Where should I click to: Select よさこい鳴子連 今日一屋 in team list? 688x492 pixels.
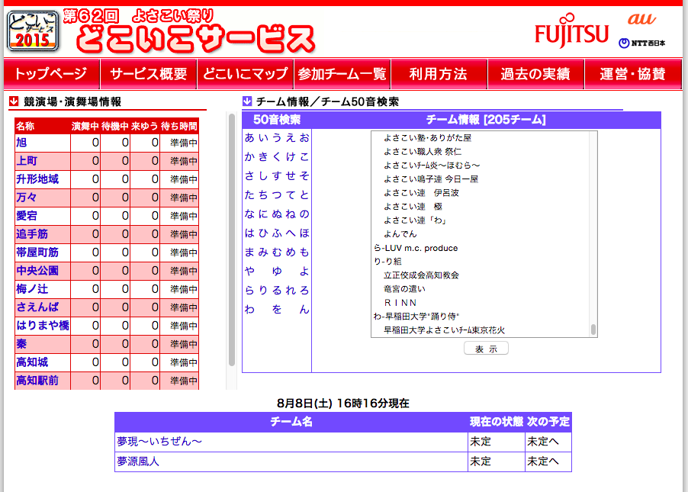tap(431, 179)
